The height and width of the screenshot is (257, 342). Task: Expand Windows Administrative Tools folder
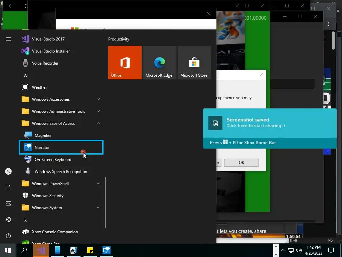point(61,111)
